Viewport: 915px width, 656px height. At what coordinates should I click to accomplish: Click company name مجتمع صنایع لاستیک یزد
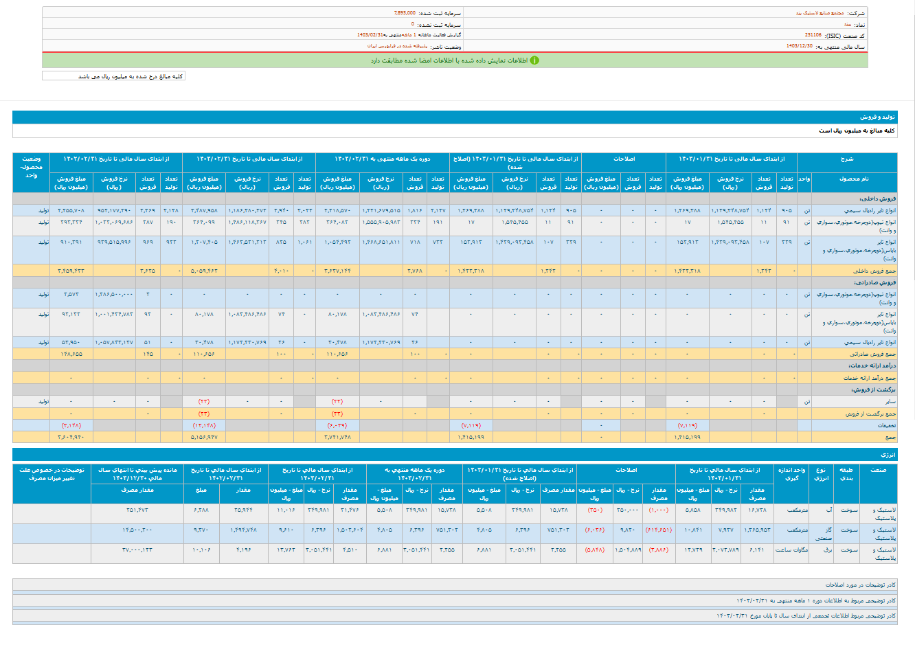pyautogui.click(x=819, y=13)
